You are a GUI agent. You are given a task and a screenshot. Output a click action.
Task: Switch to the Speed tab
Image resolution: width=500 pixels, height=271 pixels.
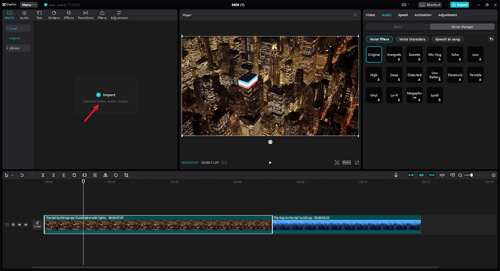(403, 15)
